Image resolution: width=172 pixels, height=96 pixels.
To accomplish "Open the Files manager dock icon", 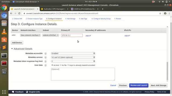I will tap(4, 23).
